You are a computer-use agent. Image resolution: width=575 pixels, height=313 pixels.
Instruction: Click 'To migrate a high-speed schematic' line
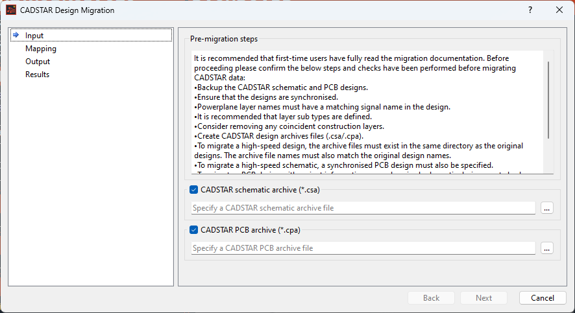[343, 165]
